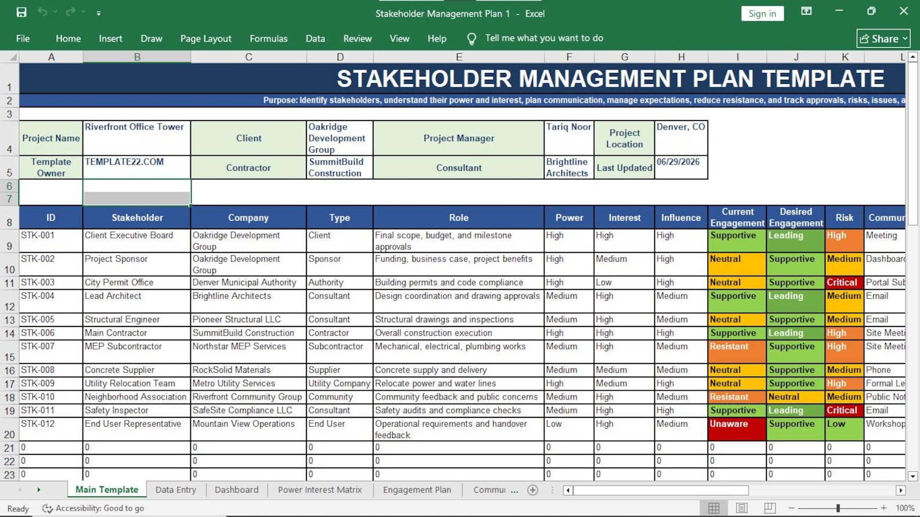
Task: Click the Share button
Action: pos(884,39)
